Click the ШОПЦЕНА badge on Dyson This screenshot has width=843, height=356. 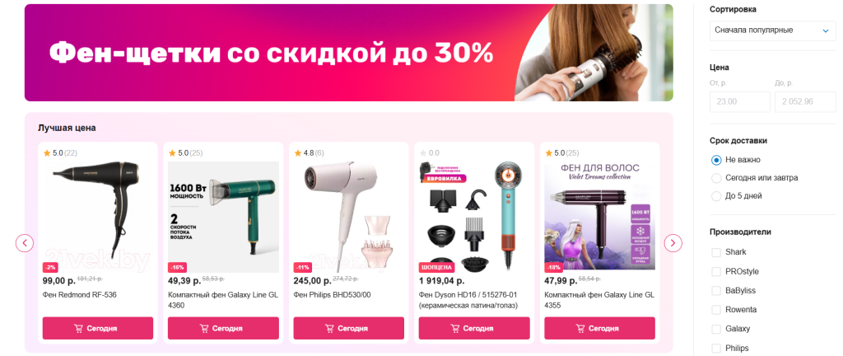pyautogui.click(x=437, y=267)
